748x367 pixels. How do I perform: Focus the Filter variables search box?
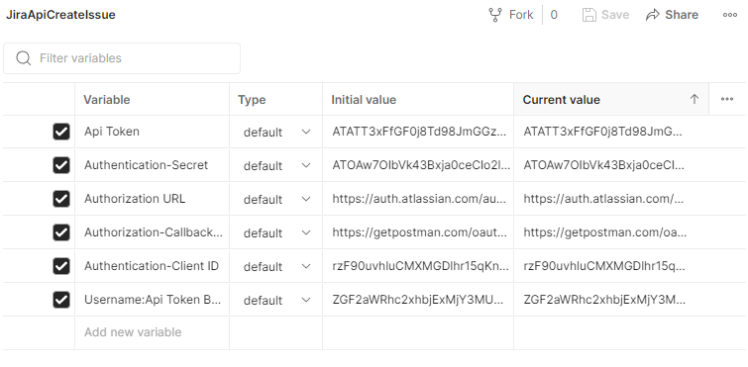tap(122, 58)
